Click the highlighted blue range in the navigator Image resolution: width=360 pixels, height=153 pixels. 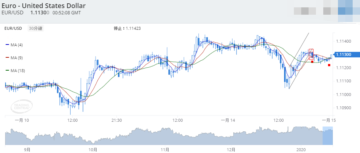pyautogui.click(x=327, y=136)
